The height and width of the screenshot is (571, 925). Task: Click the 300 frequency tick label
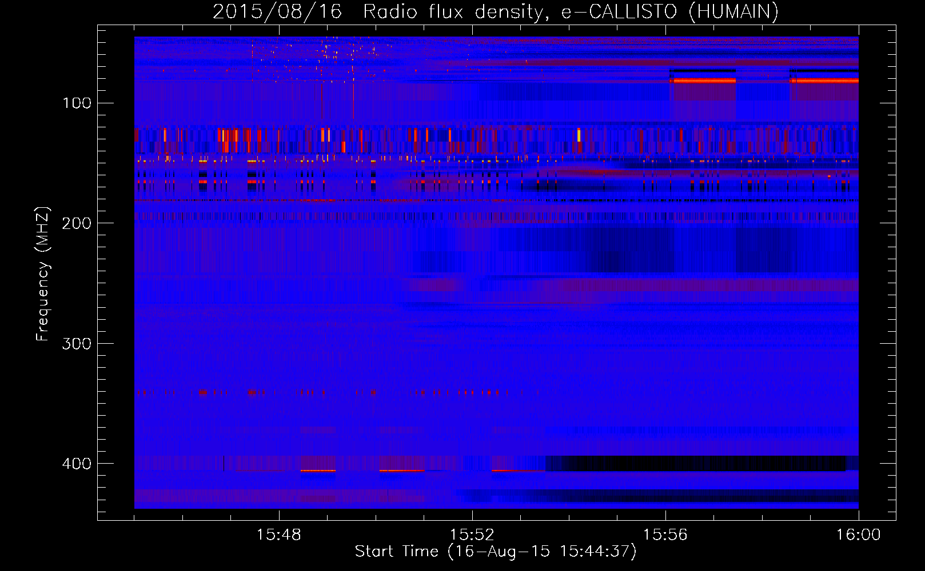pyautogui.click(x=77, y=344)
